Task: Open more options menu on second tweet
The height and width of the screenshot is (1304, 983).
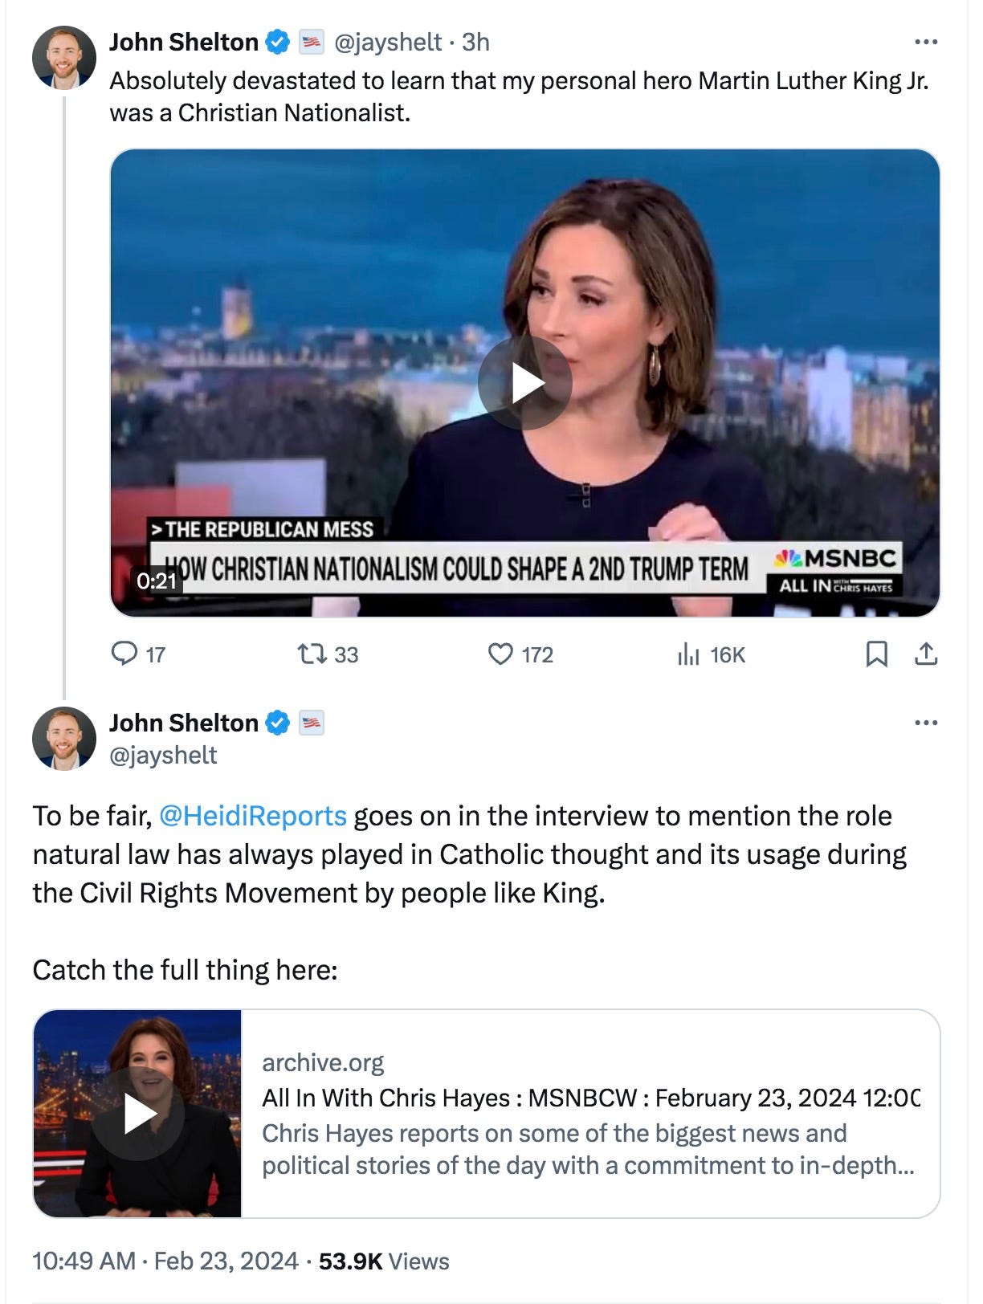Action: (x=926, y=723)
